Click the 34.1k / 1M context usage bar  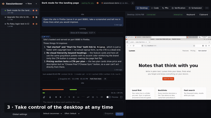coord(76,93)
